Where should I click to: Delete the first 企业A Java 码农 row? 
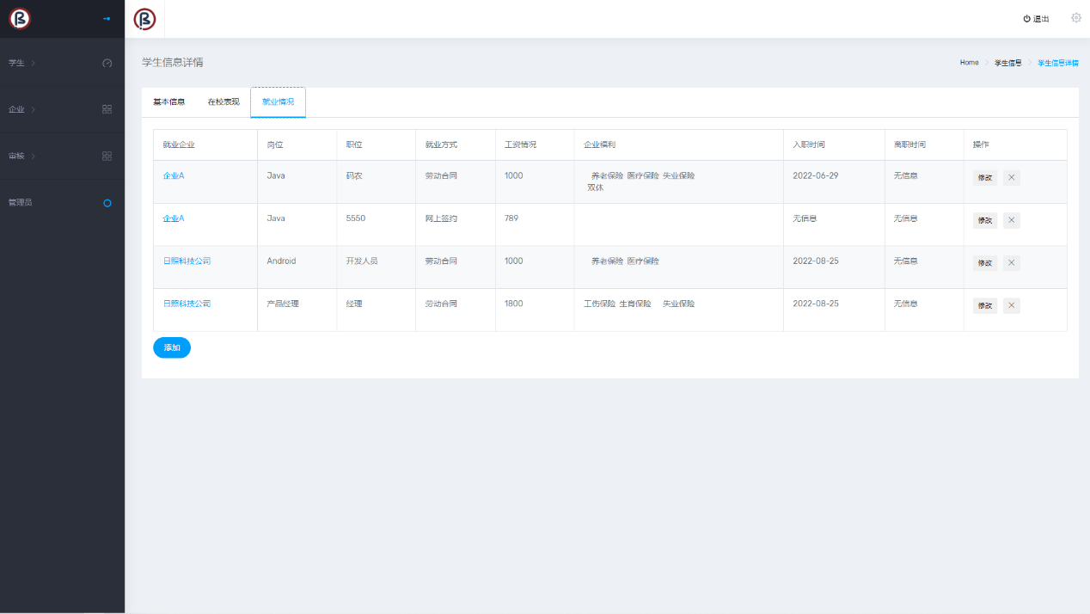click(1011, 178)
